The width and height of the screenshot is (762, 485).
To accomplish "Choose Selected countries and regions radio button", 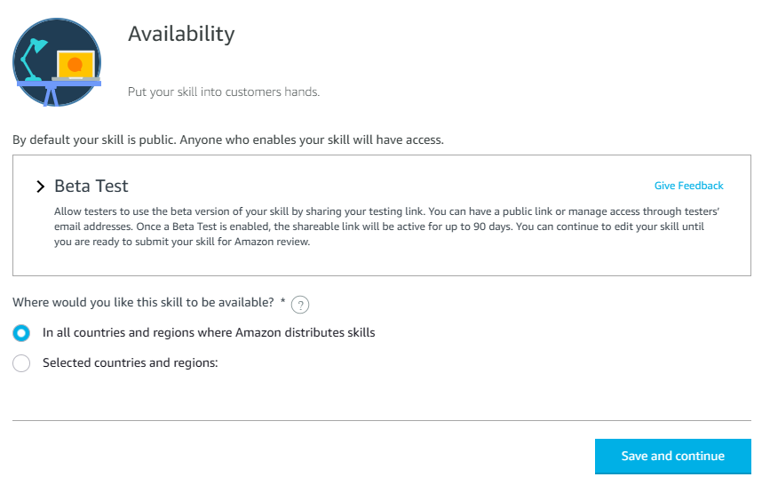I will 21,363.
